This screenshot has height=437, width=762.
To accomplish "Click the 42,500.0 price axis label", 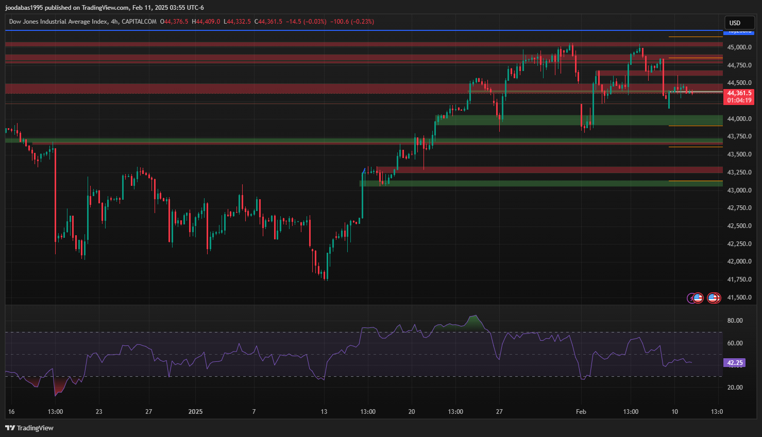I will tap(739, 226).
